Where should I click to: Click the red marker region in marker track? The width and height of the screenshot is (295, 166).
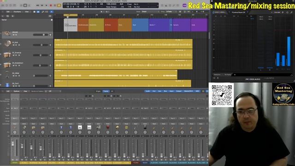click(x=111, y=25)
